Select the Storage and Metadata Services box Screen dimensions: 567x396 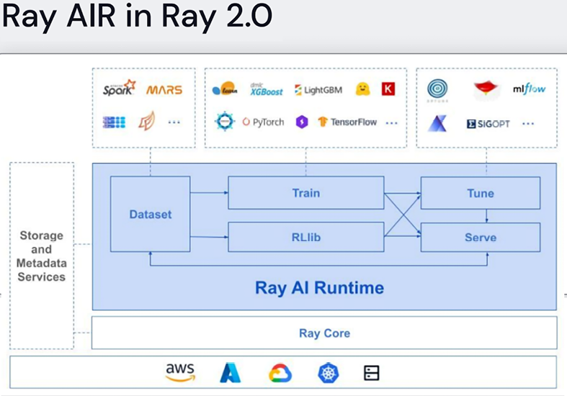tap(42, 256)
